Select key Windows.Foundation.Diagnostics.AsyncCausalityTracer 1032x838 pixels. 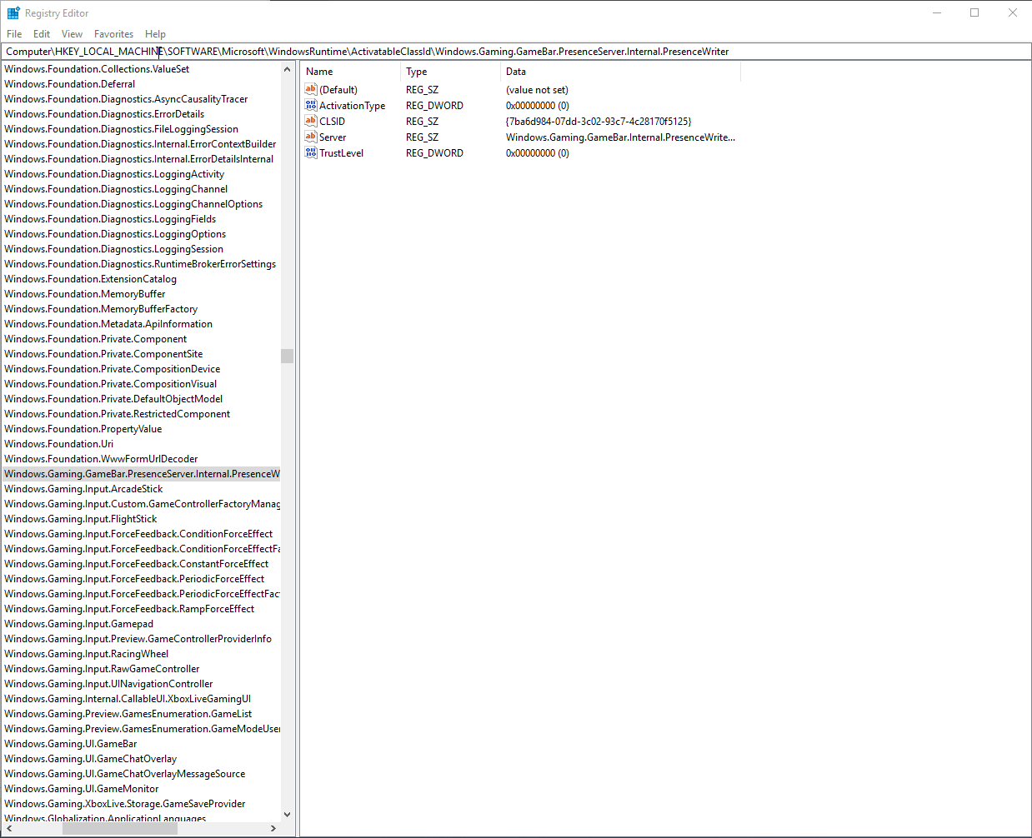pyautogui.click(x=126, y=99)
